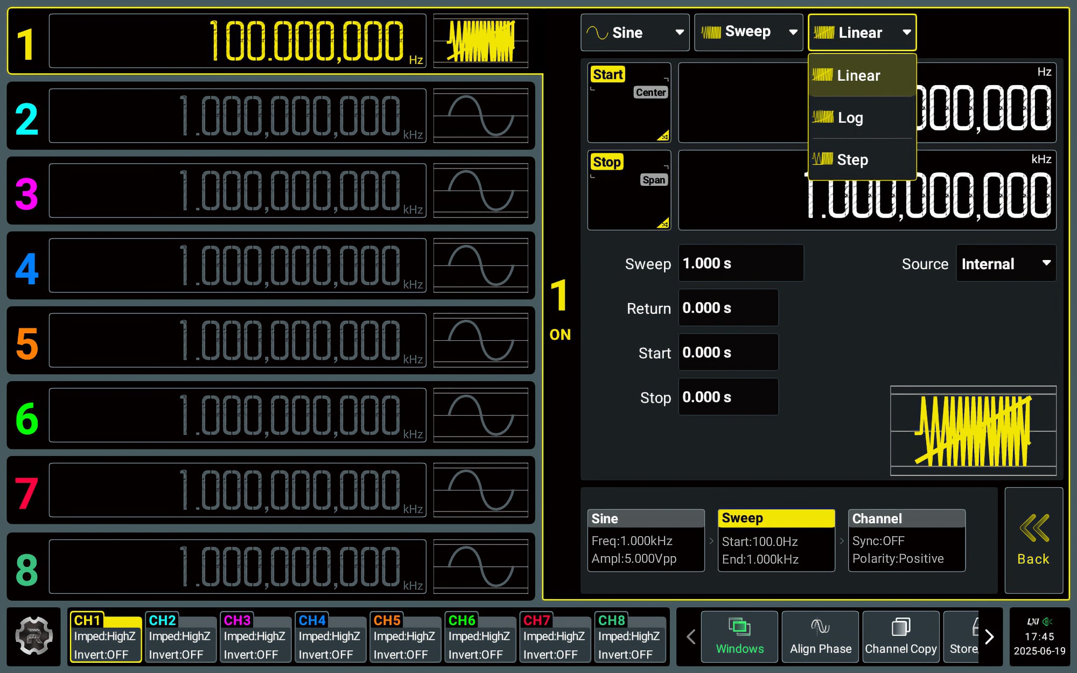Image resolution: width=1077 pixels, height=673 pixels.
Task: Click the Channel Copy icon button
Action: click(901, 636)
